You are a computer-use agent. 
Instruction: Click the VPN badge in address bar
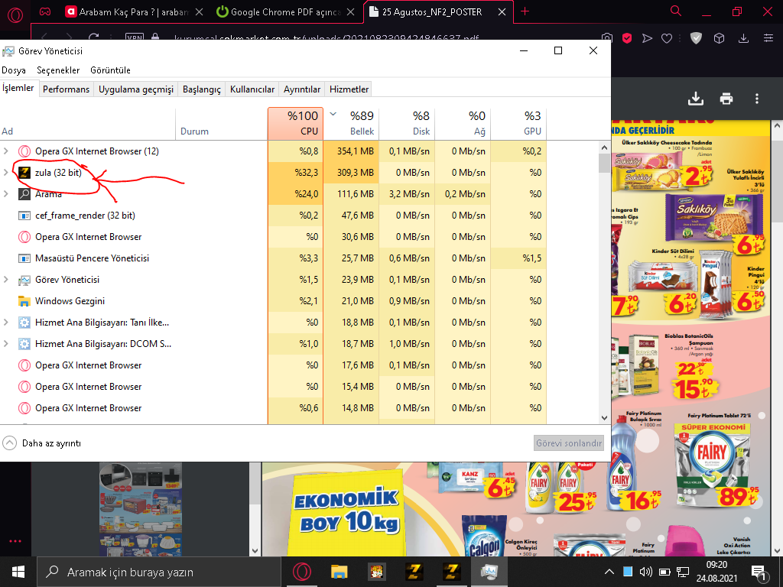click(x=135, y=37)
